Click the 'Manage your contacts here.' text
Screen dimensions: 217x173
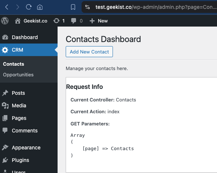point(97,69)
